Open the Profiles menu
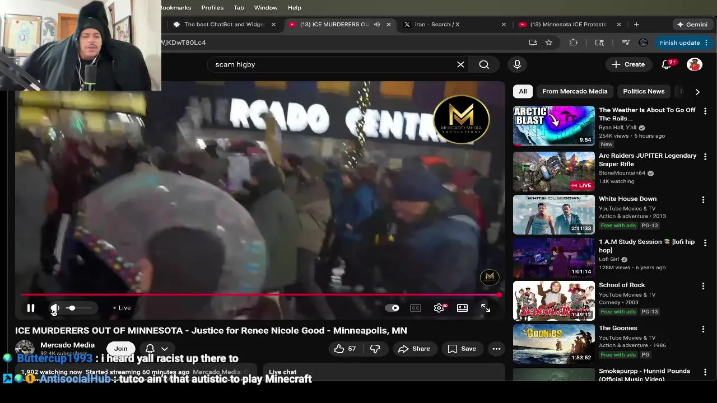The image size is (717, 403). 212,8
